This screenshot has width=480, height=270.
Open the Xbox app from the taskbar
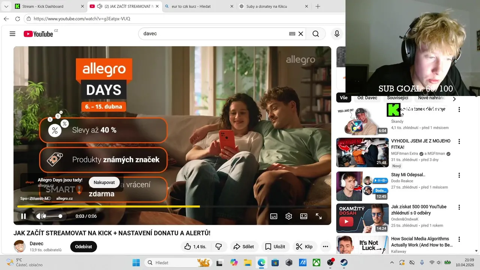(x=317, y=262)
